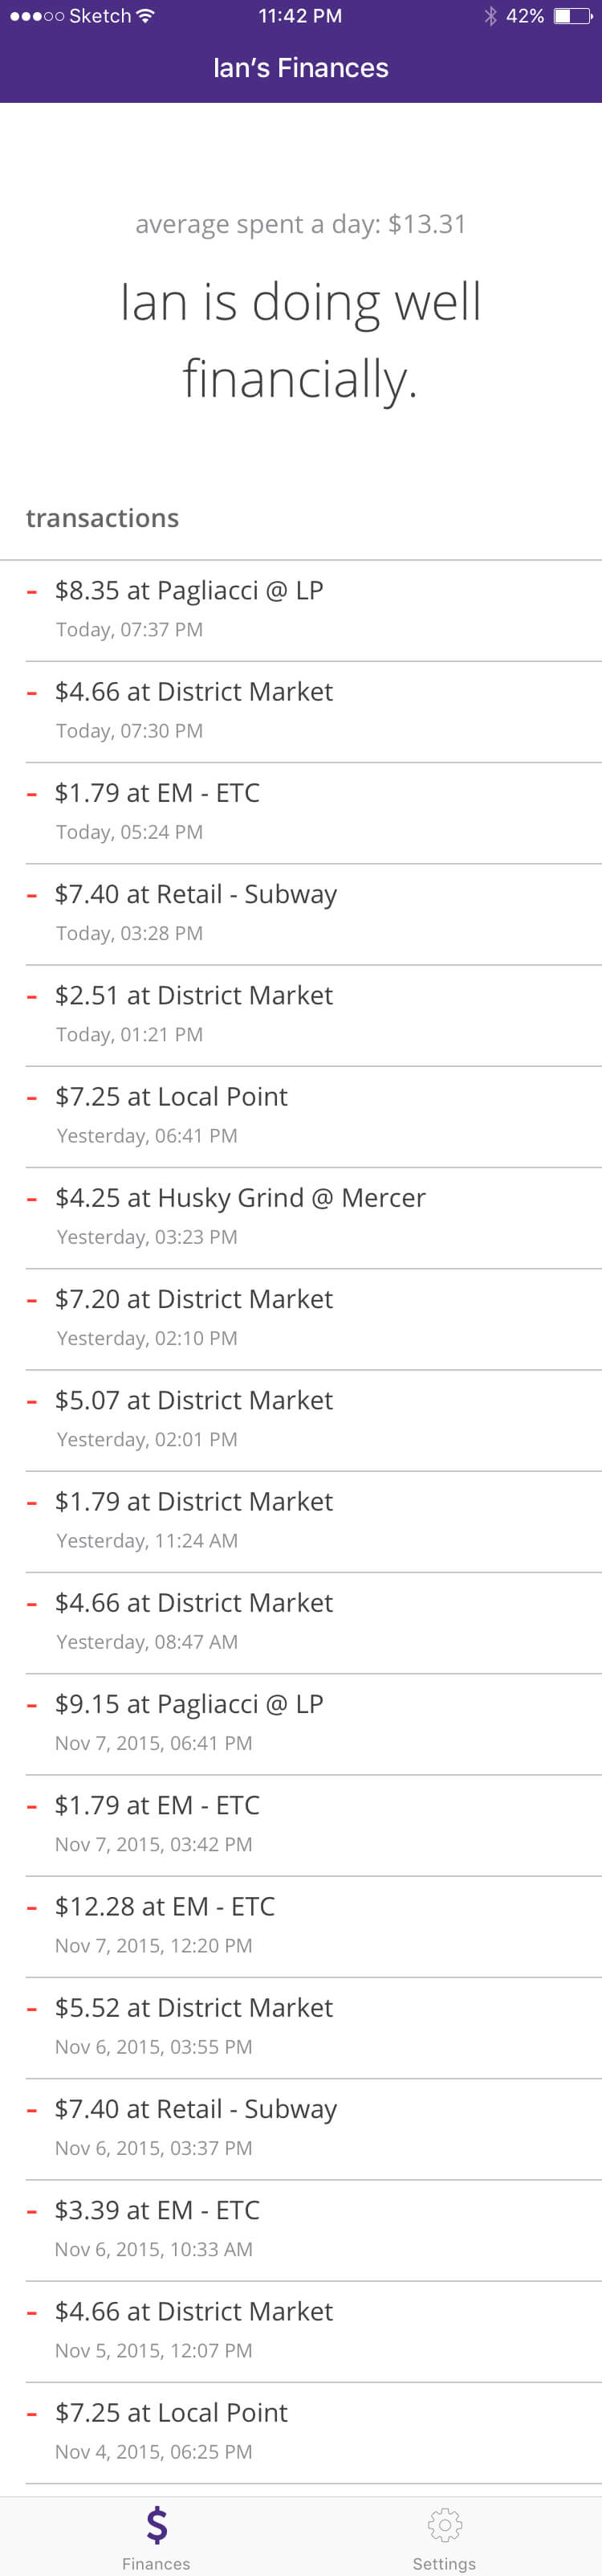Switch to the Settings tab label

tap(444, 2563)
